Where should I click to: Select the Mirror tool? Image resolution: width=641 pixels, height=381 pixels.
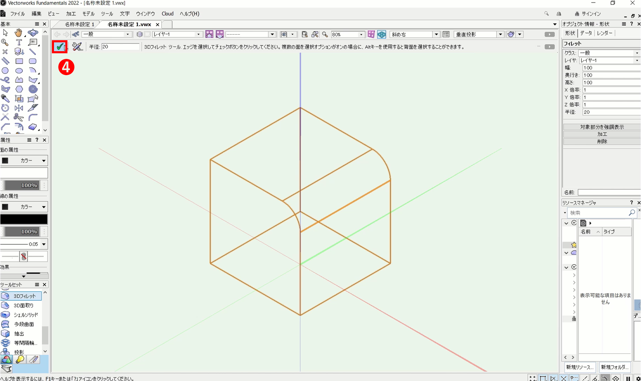coord(19,108)
